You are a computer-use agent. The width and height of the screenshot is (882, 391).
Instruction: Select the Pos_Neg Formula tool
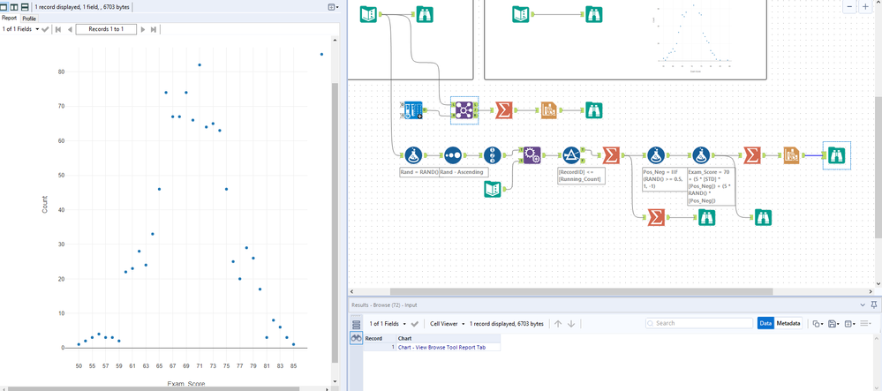point(656,155)
